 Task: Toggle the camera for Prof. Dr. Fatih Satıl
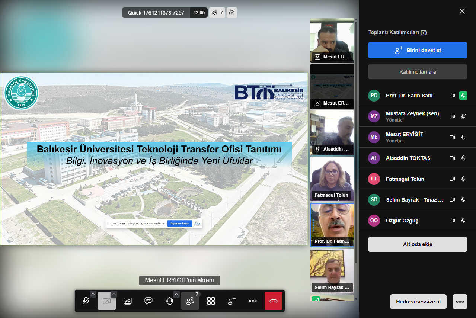tap(452, 96)
